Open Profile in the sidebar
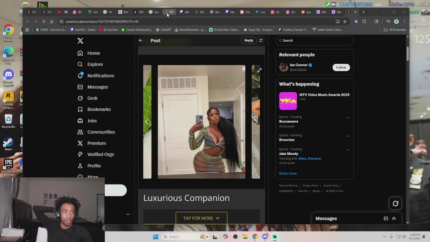The image size is (430, 242). pyautogui.click(x=89, y=166)
